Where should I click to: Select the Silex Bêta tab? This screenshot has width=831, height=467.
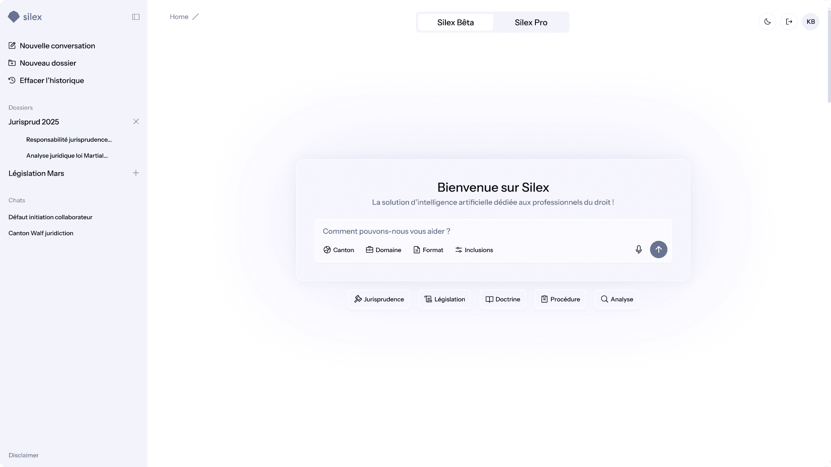(x=455, y=22)
